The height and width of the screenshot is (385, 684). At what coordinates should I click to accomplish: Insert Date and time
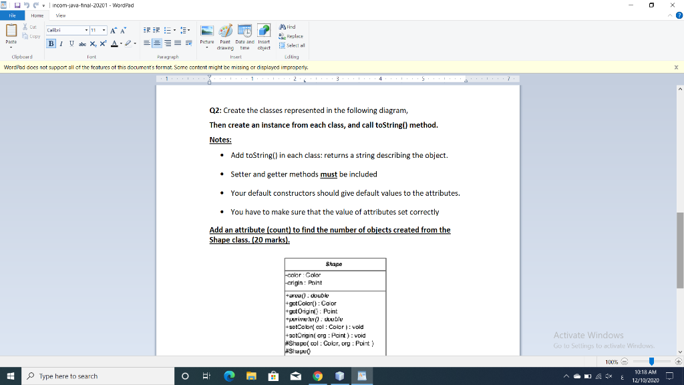point(244,37)
